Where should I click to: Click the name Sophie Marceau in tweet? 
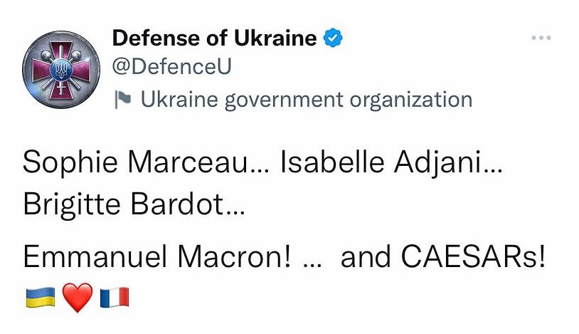pyautogui.click(x=135, y=163)
